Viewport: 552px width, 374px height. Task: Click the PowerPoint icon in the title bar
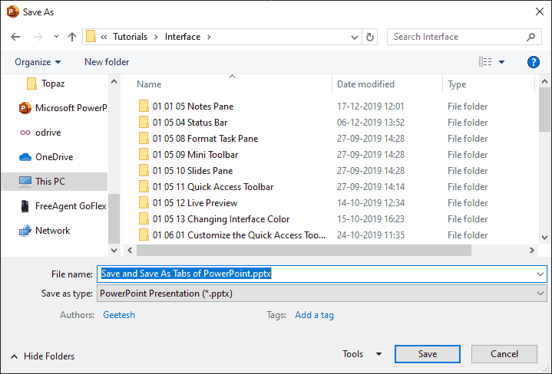pyautogui.click(x=13, y=11)
